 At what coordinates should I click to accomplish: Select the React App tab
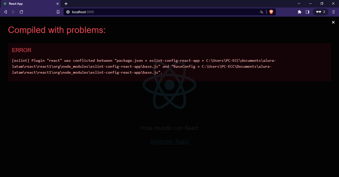tap(31, 4)
